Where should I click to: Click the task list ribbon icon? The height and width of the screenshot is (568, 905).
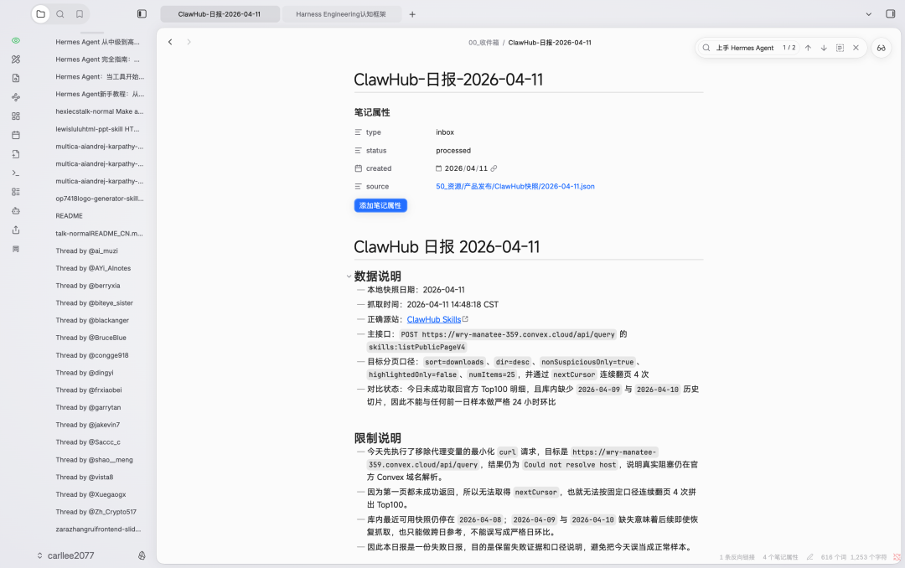[x=16, y=192]
